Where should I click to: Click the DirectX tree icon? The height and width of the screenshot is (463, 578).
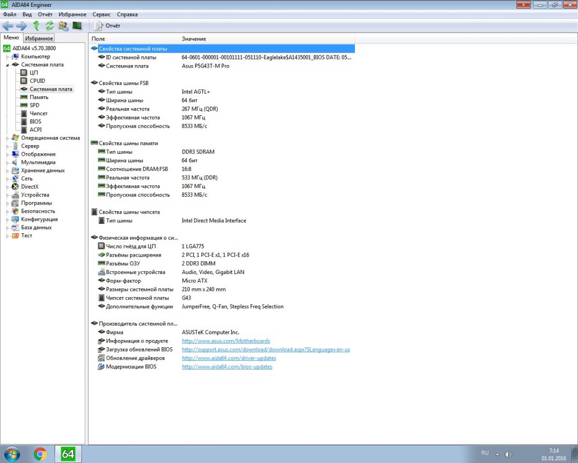coord(15,187)
